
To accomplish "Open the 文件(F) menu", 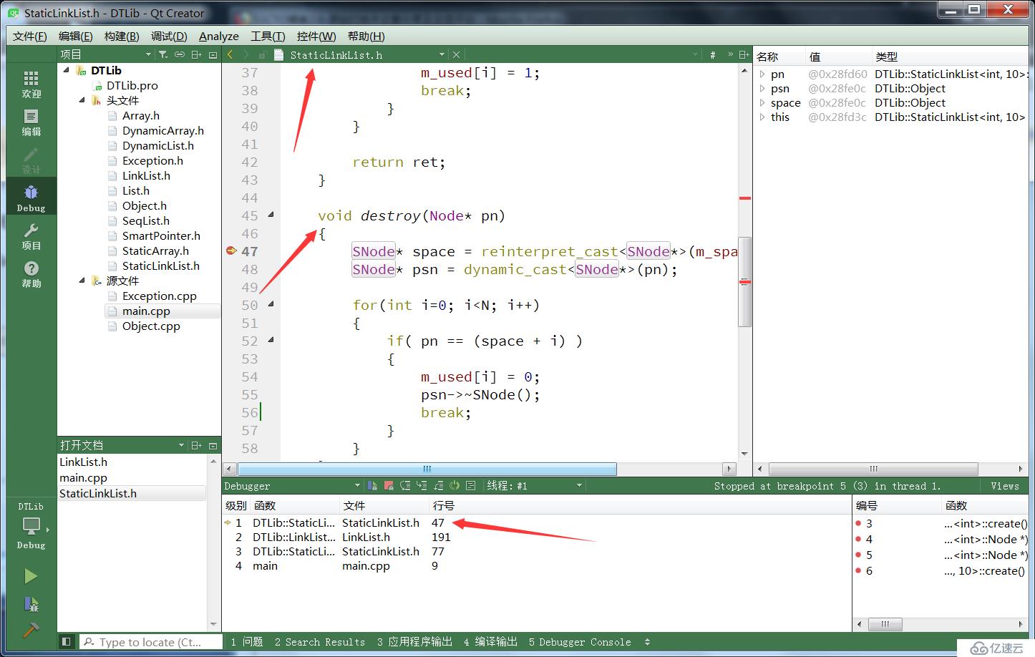I will pos(29,36).
